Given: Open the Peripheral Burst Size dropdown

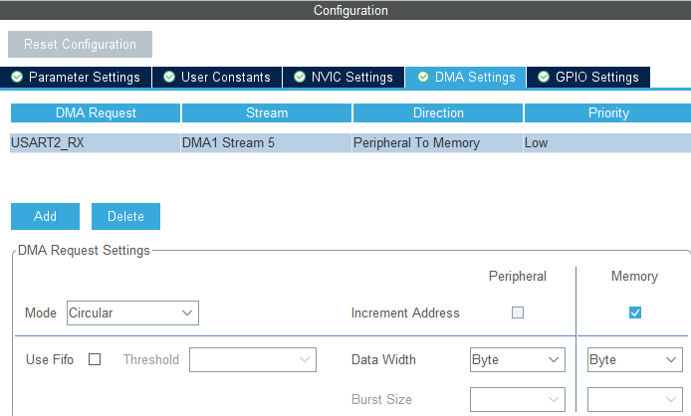Looking at the screenshot, I should point(518,399).
